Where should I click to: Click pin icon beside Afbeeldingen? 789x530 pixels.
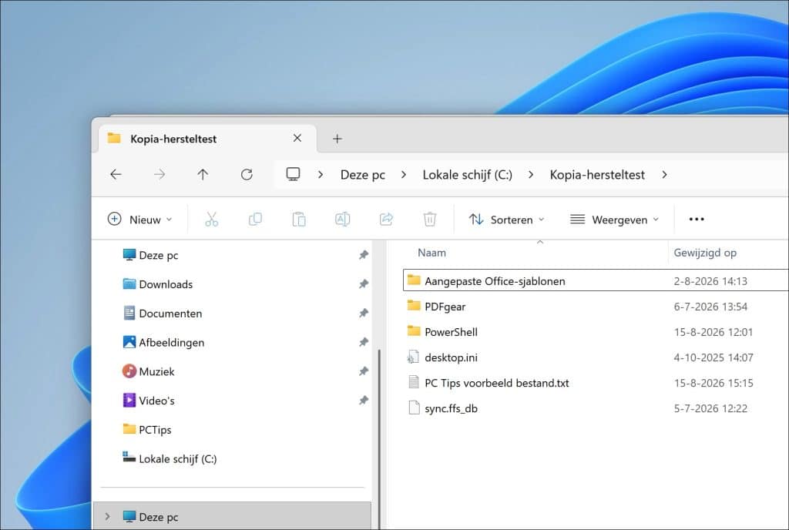[364, 343]
